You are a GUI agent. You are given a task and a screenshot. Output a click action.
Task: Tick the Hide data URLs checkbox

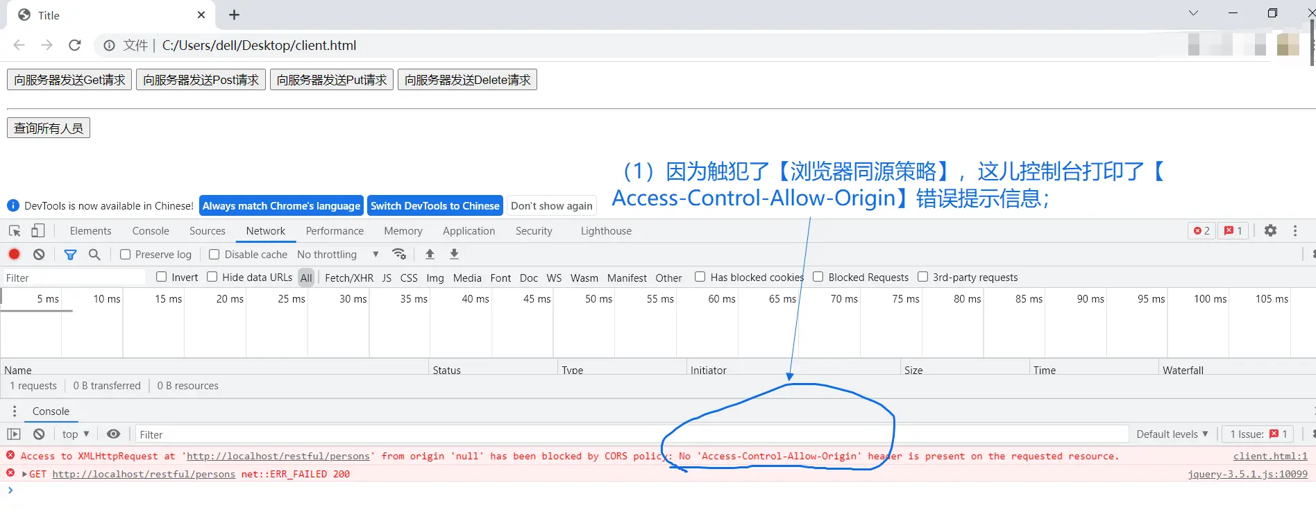click(212, 277)
